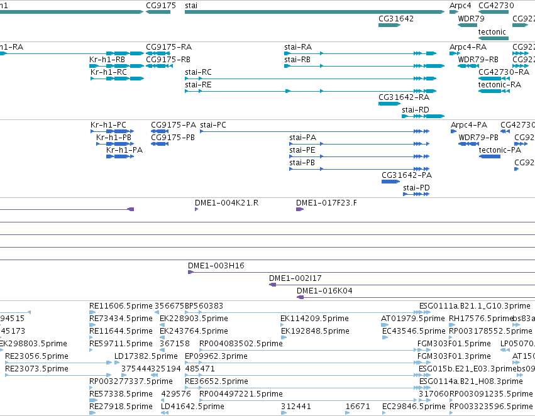Click EST EC43546.5prime
Viewport: 535px width, 416px height.
click(385, 338)
